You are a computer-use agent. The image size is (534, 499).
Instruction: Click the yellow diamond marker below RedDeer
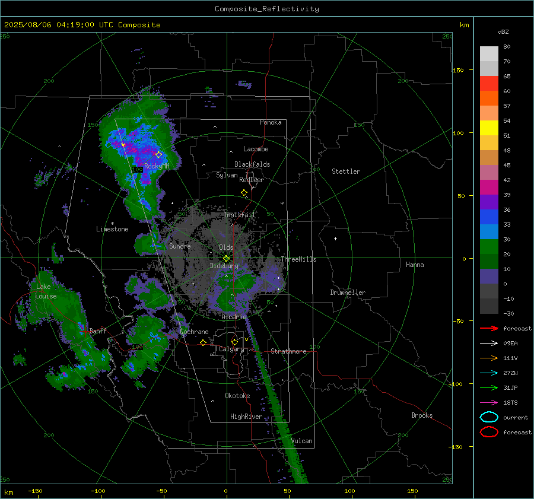244,193
